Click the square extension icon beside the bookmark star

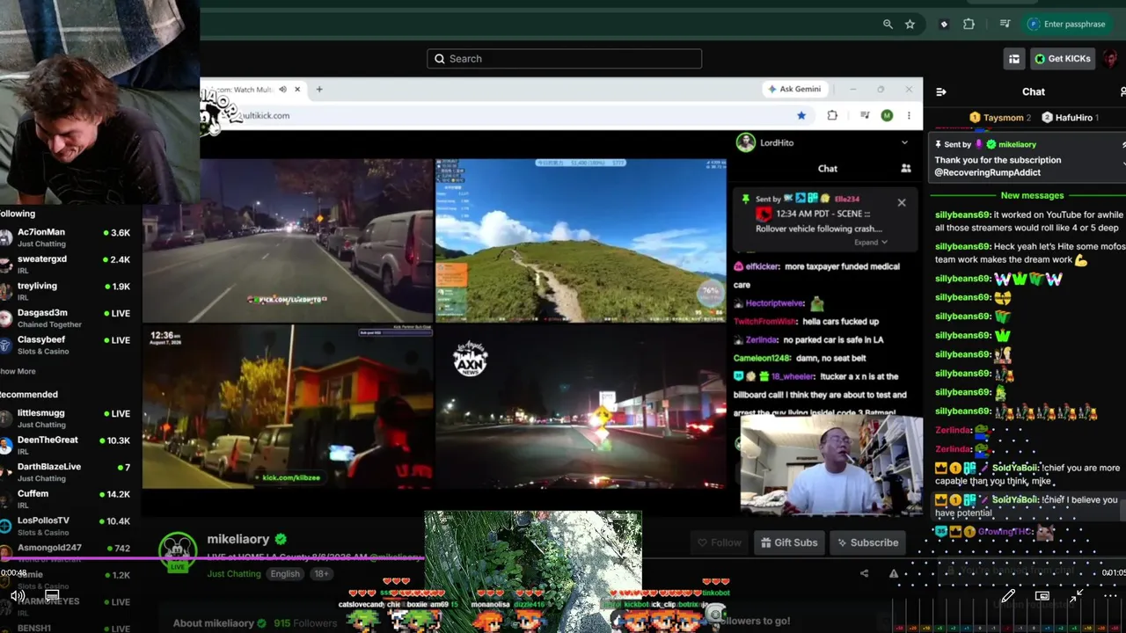[944, 25]
